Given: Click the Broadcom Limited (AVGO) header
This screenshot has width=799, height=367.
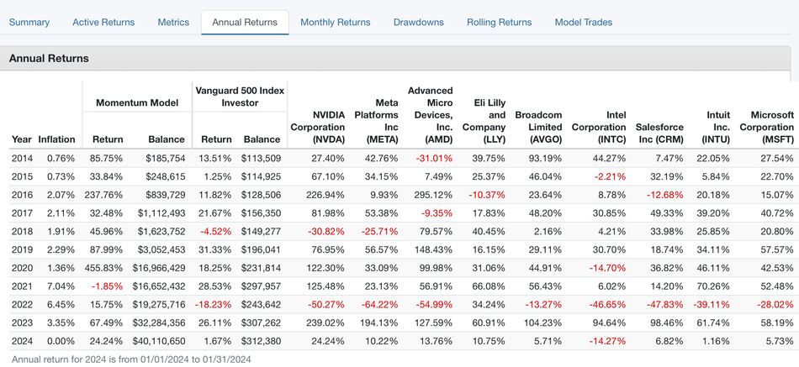Looking at the screenshot, I should [538, 128].
